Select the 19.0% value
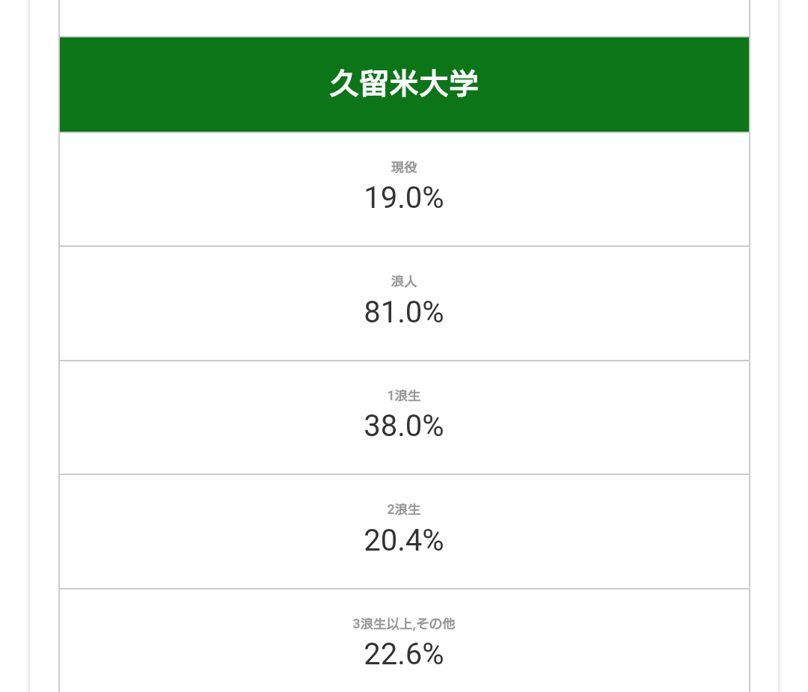 point(404,198)
